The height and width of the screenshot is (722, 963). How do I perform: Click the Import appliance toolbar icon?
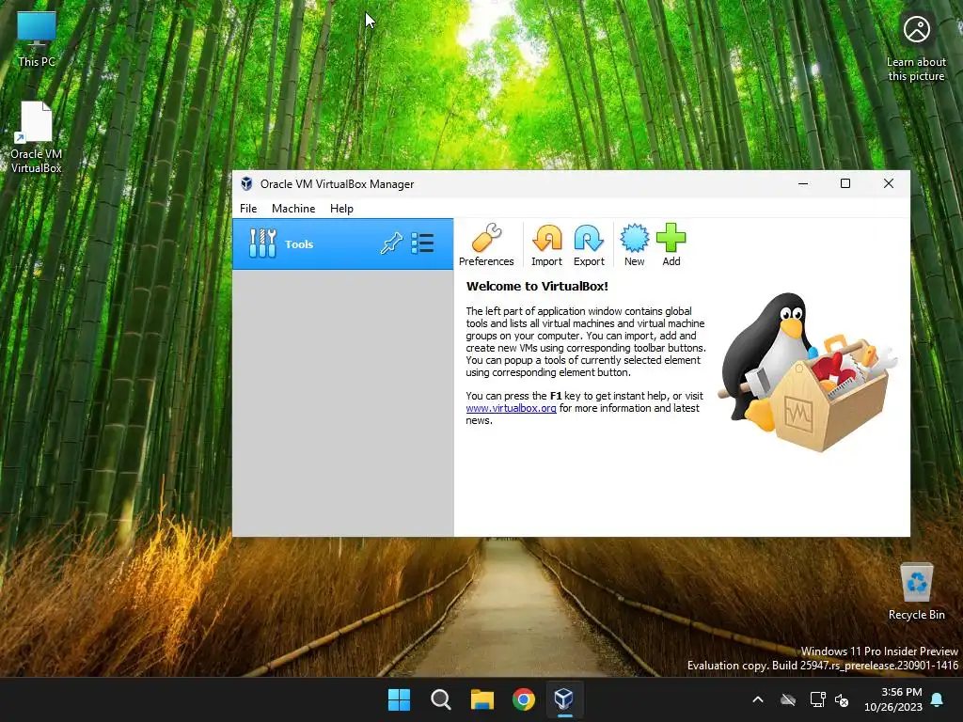coord(546,244)
